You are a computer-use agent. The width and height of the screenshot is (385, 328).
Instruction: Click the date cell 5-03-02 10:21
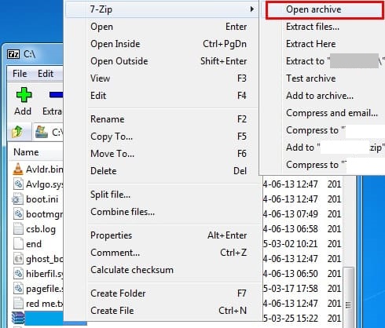coord(291,244)
